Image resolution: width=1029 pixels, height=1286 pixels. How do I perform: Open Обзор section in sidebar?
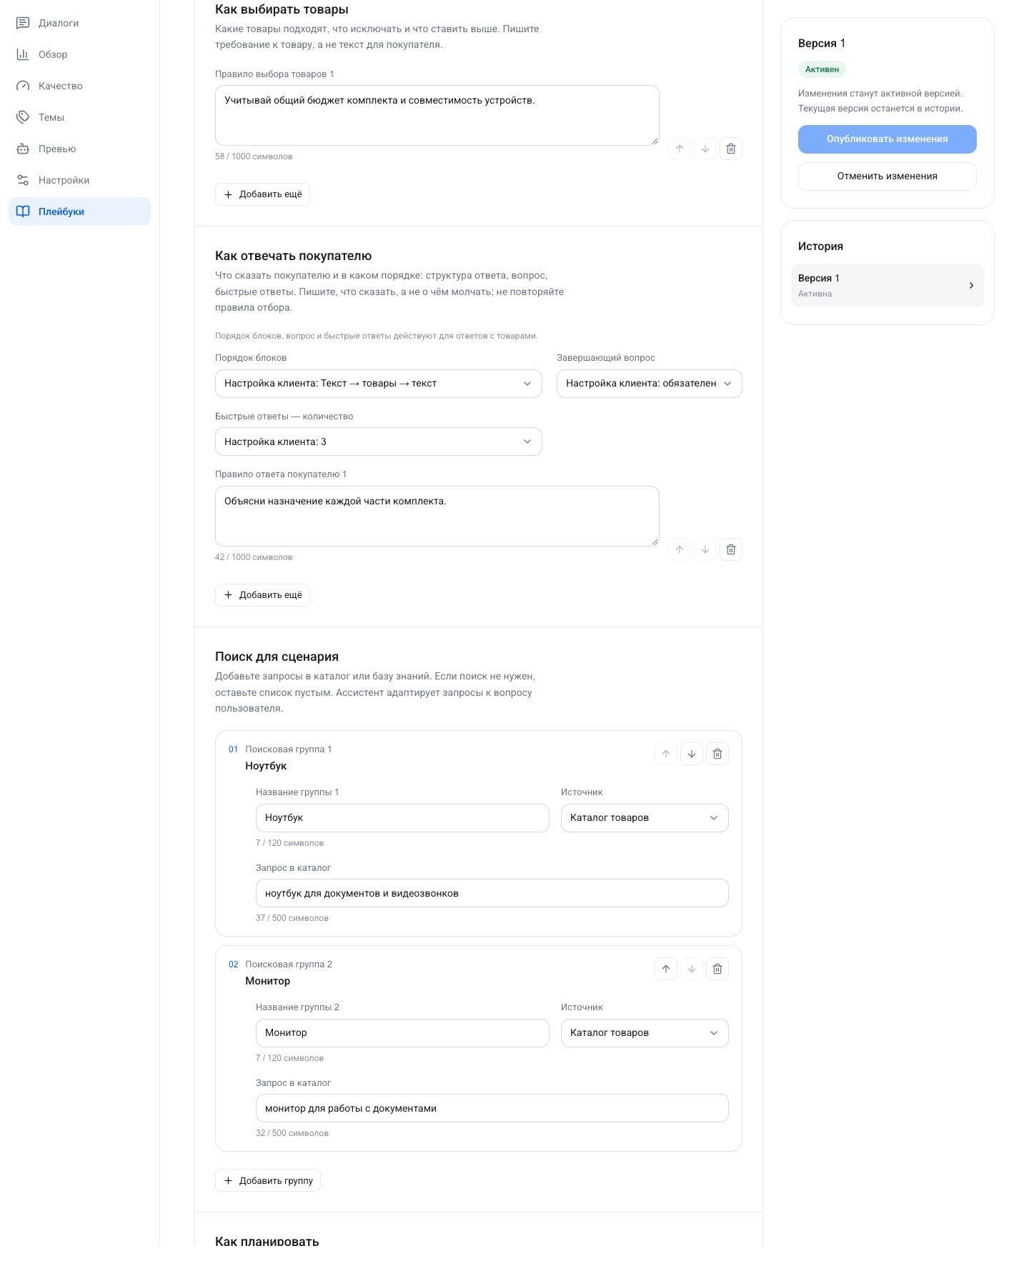click(x=79, y=54)
